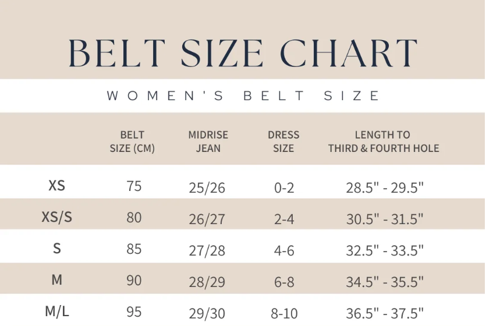Click the 28/29 midrise jean value

tap(207, 282)
